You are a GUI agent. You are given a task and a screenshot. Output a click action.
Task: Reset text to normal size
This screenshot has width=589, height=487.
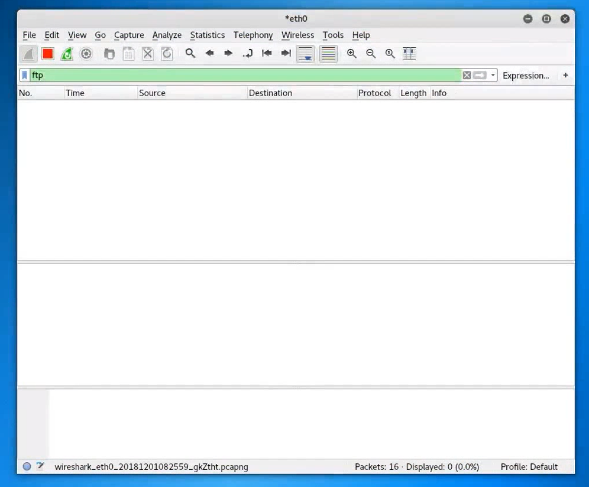[390, 54]
